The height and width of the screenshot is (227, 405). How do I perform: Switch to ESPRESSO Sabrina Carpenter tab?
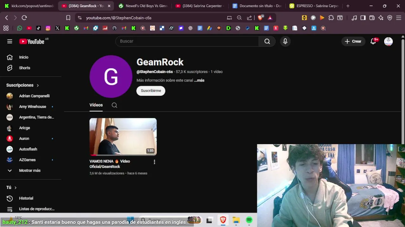click(314, 6)
